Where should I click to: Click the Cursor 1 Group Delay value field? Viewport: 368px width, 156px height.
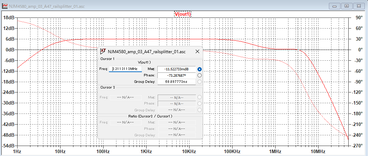click(x=176, y=82)
